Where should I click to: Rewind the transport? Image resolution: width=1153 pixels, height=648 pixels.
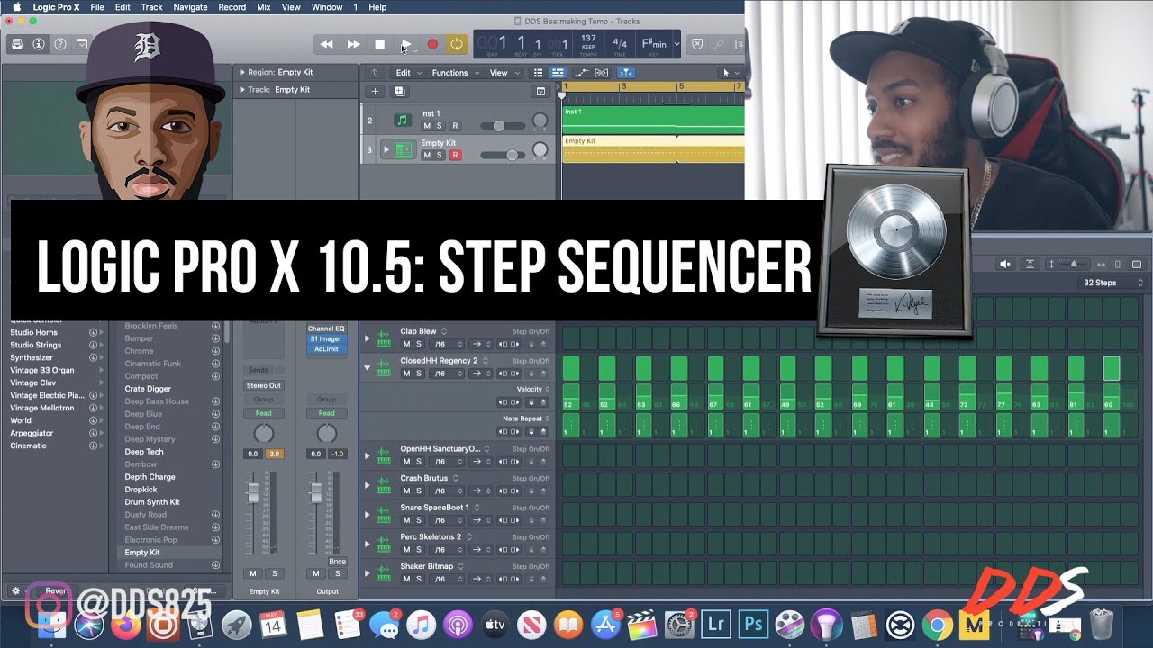(x=327, y=44)
